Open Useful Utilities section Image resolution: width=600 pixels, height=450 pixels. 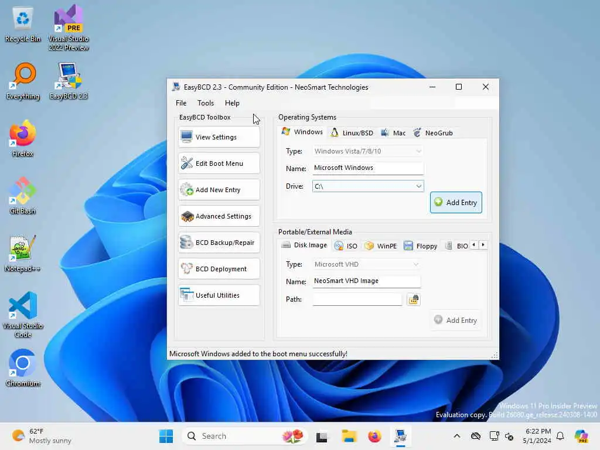(x=219, y=295)
